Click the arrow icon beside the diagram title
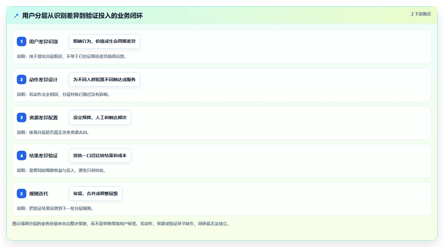This screenshot has height=247, width=444. 16,16
